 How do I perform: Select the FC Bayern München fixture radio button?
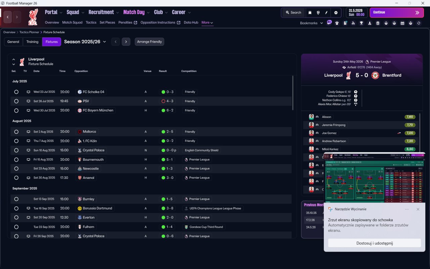[x=16, y=110]
